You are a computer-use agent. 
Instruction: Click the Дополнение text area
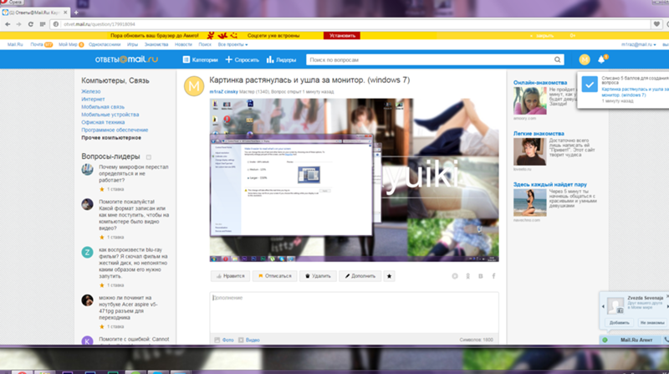click(354, 313)
